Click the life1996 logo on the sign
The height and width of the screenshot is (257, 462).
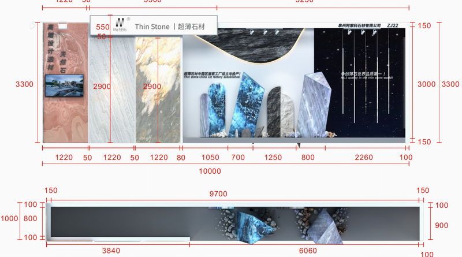tap(120, 25)
